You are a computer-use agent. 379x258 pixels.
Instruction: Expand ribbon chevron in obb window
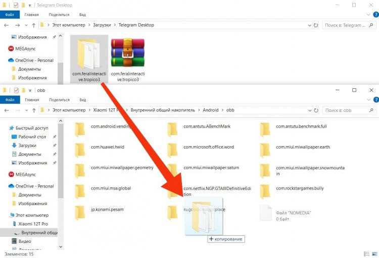coord(369,100)
